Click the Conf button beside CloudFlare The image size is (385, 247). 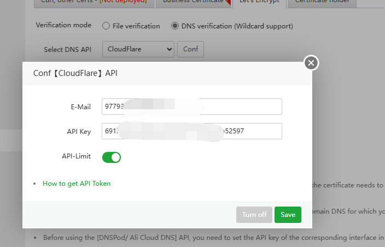(x=190, y=49)
